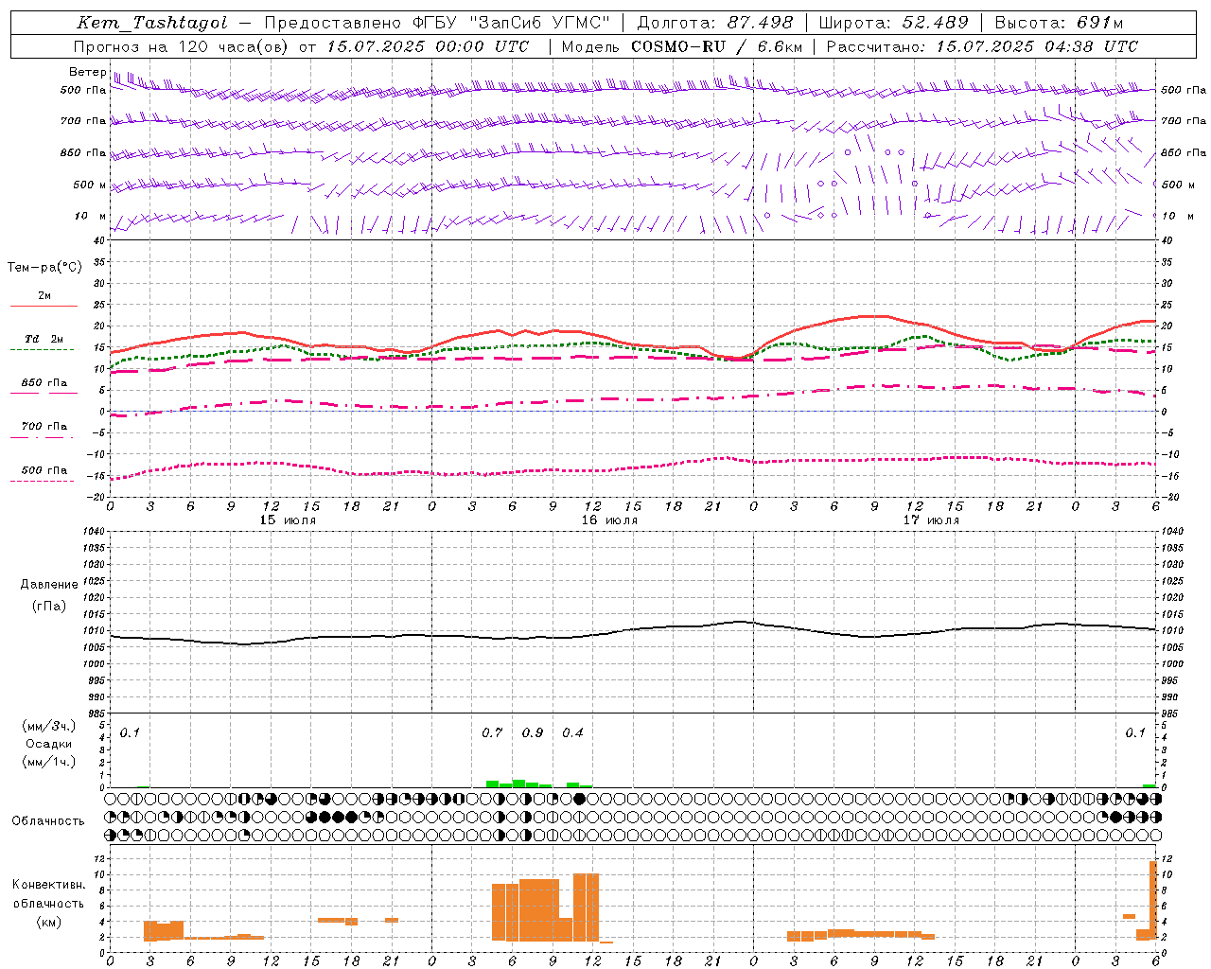
Task: Click the (мм/1ч.) precipitation unit label
Action: 48,762
